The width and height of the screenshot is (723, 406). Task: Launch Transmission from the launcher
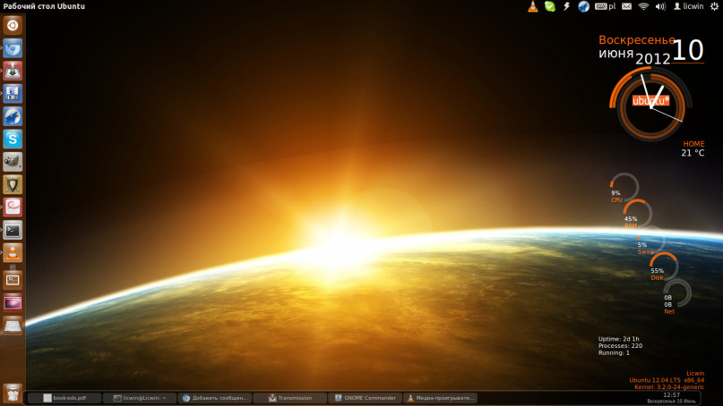(x=13, y=71)
